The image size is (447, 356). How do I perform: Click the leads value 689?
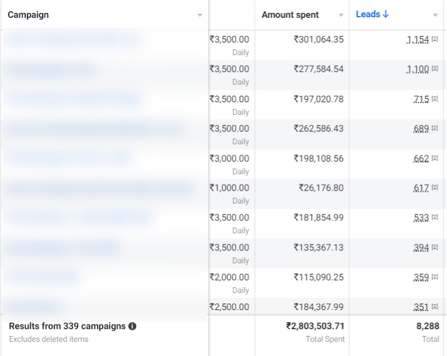click(x=421, y=129)
